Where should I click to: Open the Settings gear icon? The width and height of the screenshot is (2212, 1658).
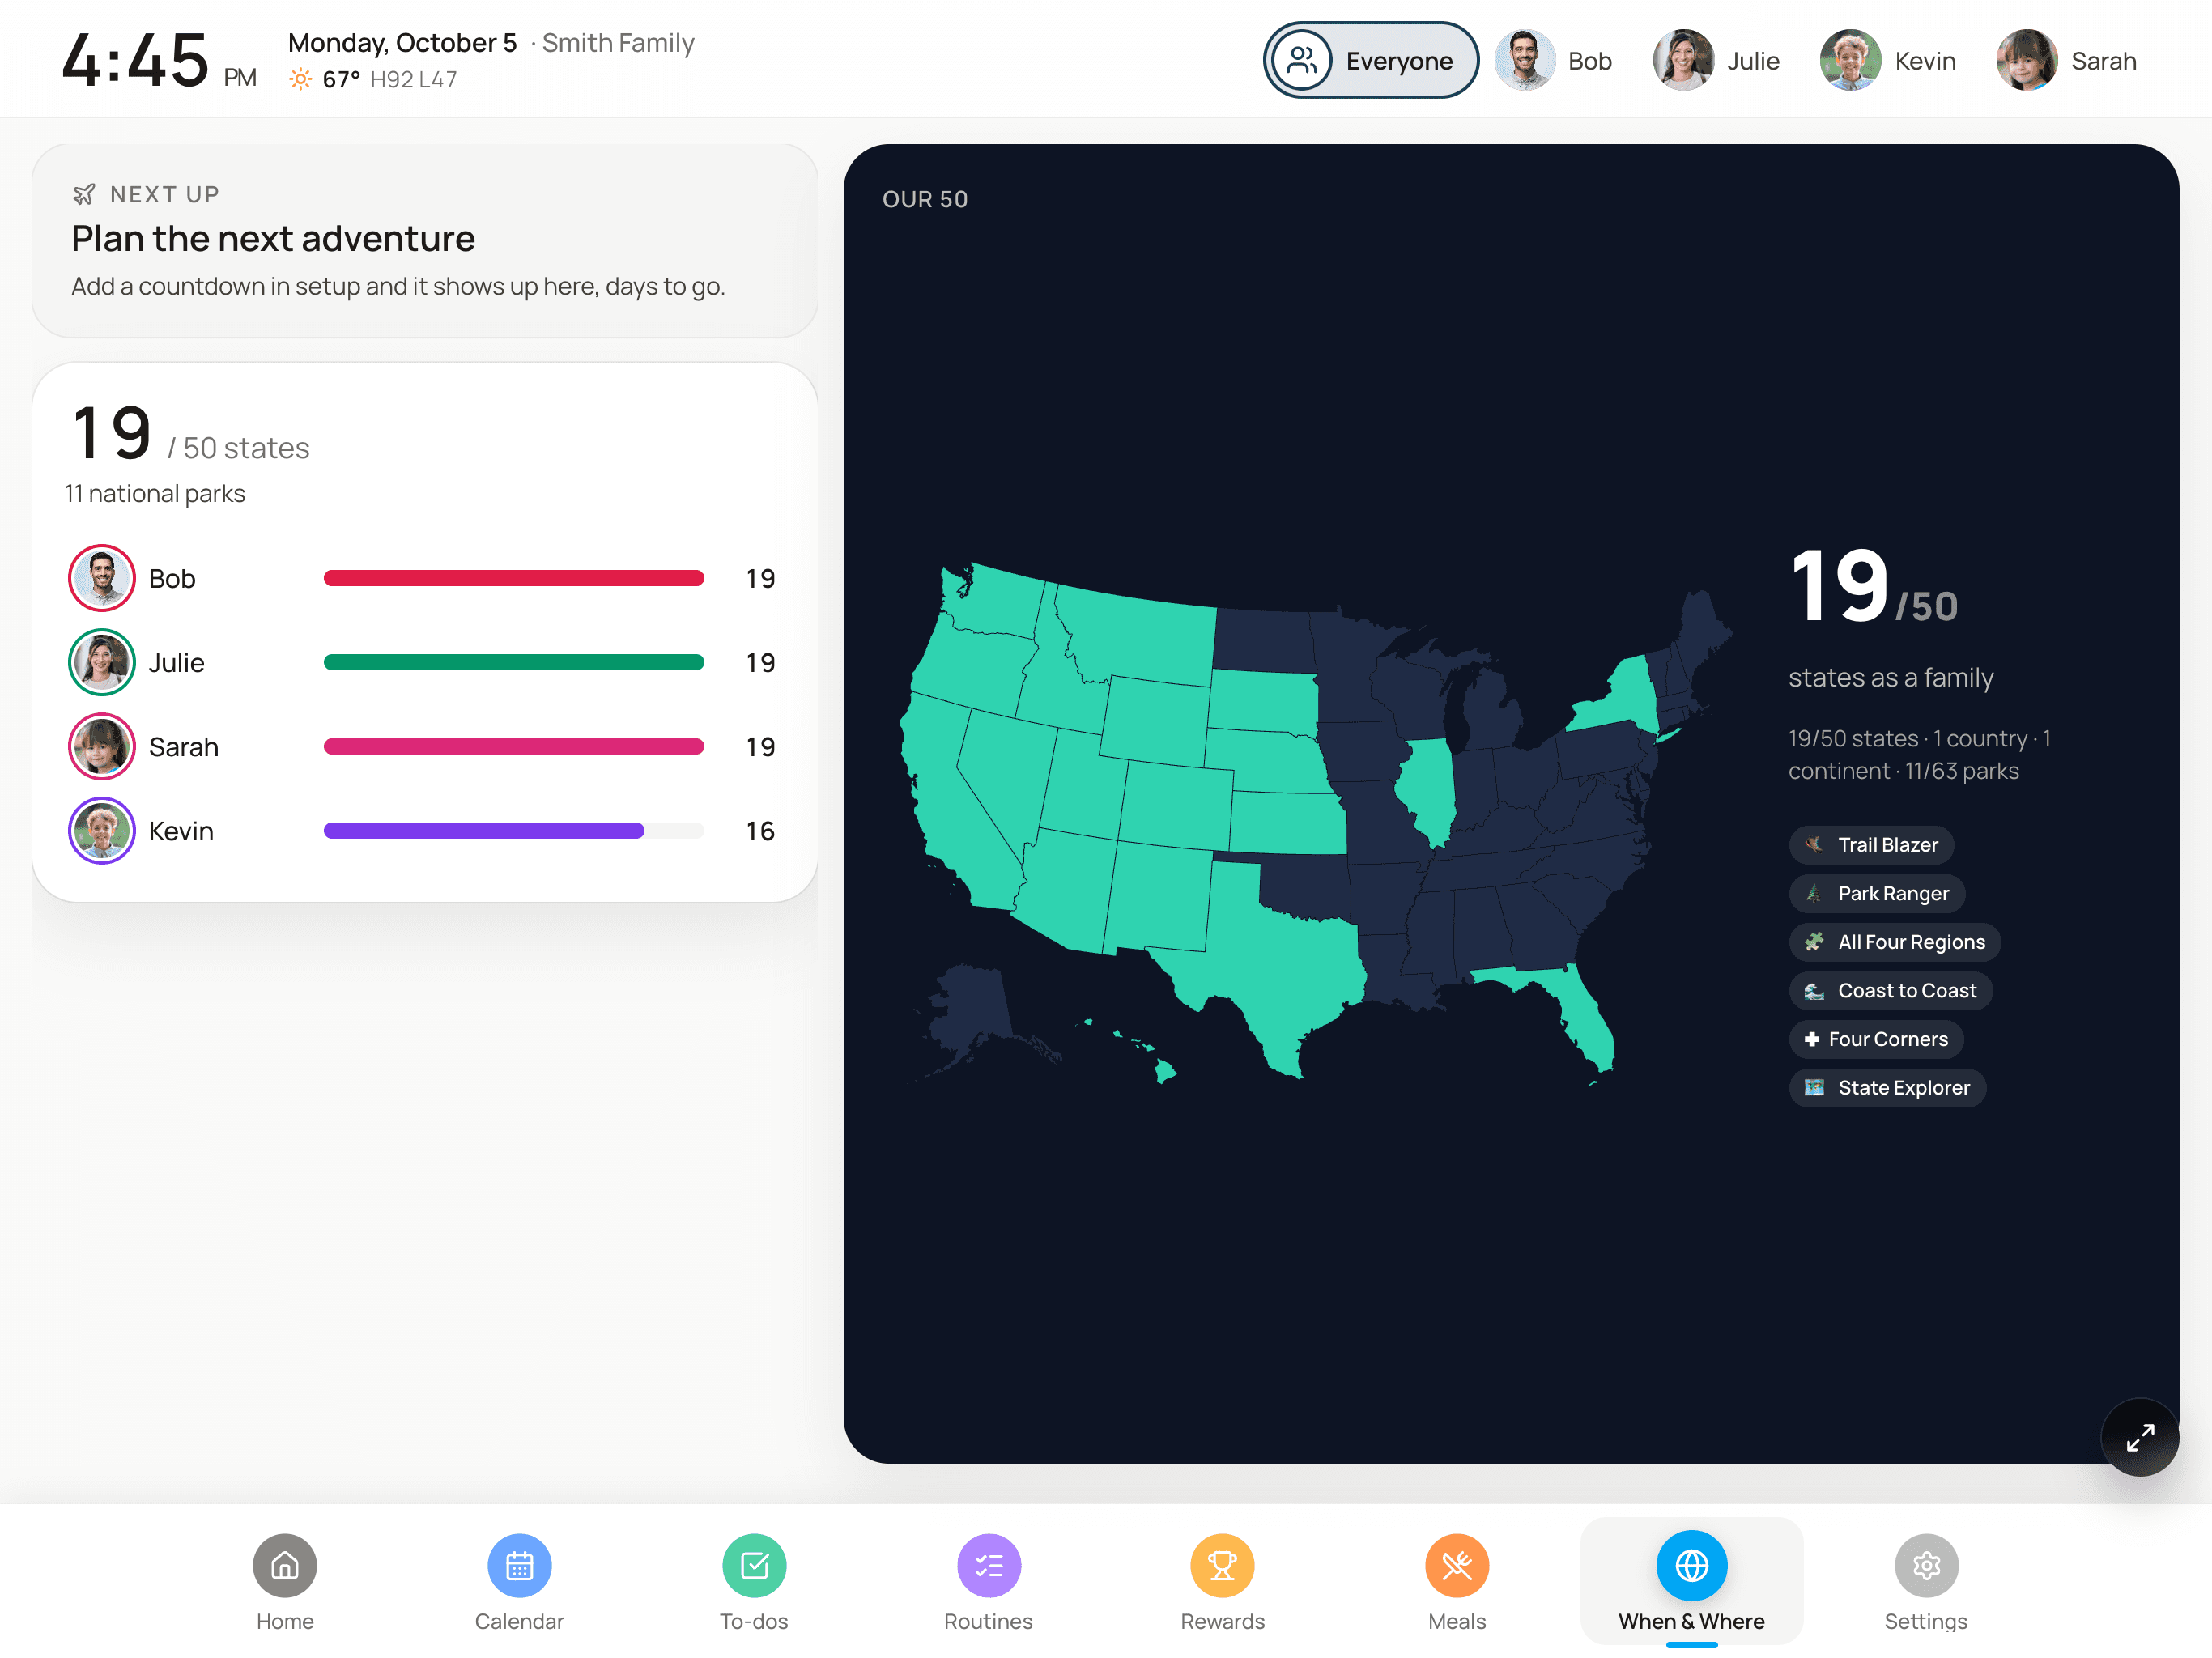(x=1926, y=1565)
